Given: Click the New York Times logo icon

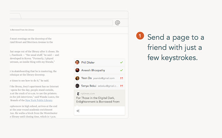Looking at the screenshot, I should [x=78, y=93].
